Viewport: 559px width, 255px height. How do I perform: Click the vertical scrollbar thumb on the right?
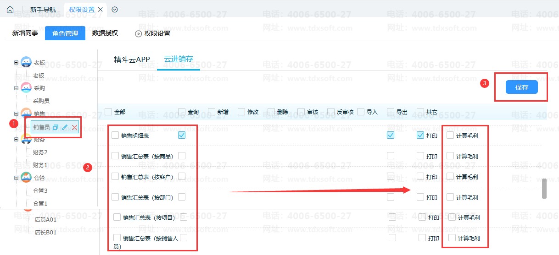[x=544, y=189]
